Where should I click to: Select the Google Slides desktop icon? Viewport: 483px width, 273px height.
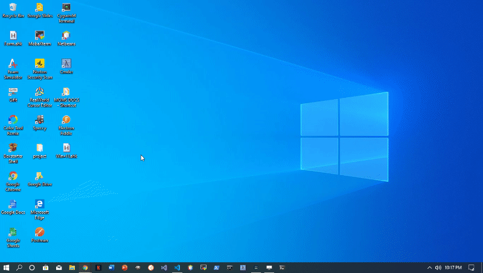[40, 10]
